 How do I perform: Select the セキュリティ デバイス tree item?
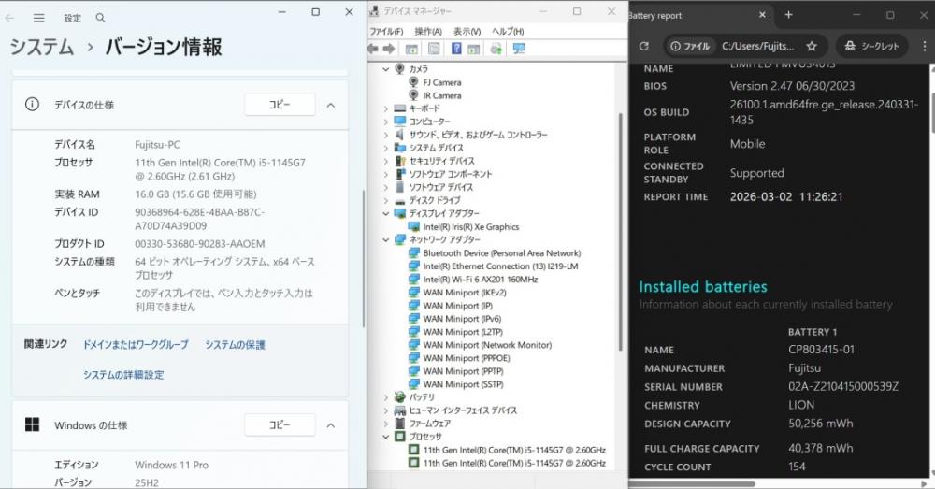pyautogui.click(x=442, y=161)
